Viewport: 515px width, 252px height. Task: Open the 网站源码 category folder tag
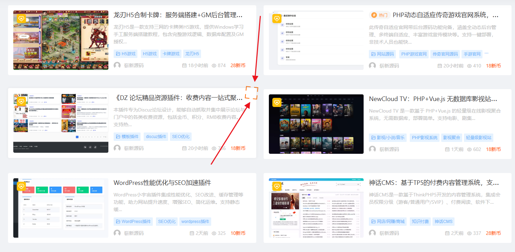(x=382, y=54)
